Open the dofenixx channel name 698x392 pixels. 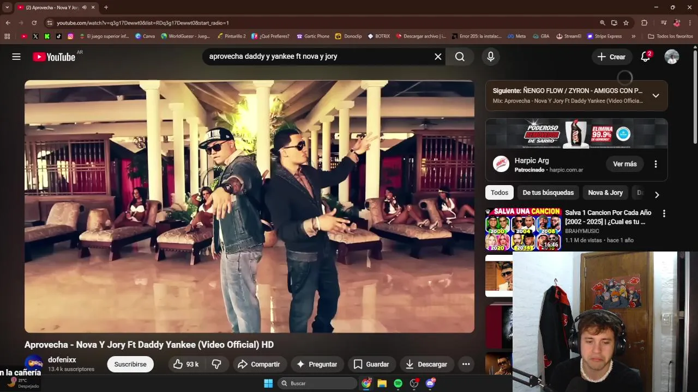[x=62, y=360]
